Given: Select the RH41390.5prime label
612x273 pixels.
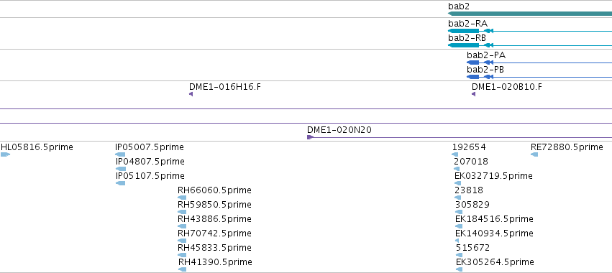Looking at the screenshot, I should tap(216, 262).
